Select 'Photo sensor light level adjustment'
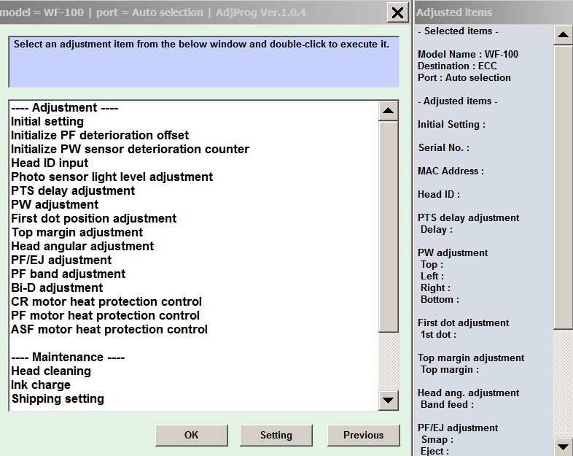This screenshot has height=456, width=573. click(112, 177)
